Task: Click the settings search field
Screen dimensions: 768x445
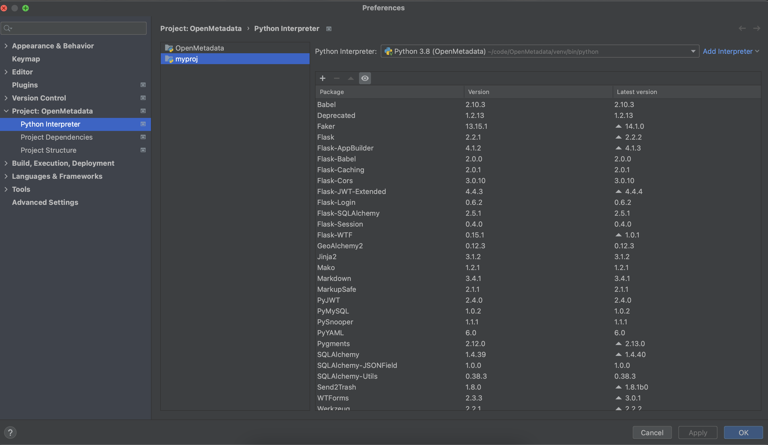Action: [x=73, y=28]
